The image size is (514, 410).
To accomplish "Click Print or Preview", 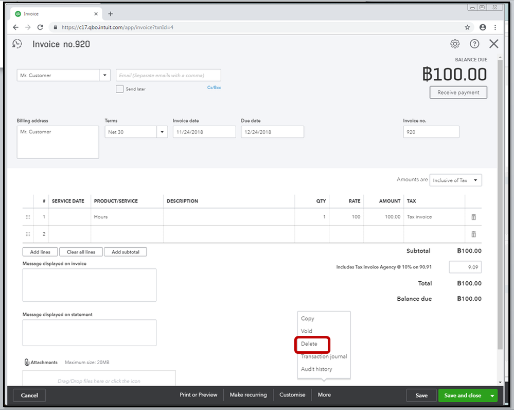I will (x=198, y=395).
